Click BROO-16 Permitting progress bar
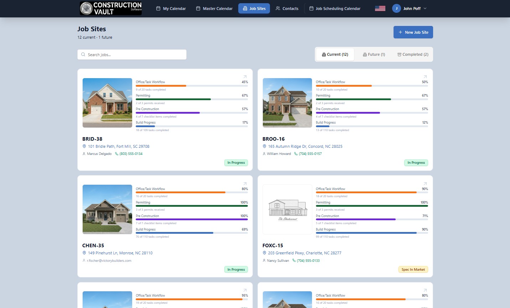 click(x=372, y=99)
